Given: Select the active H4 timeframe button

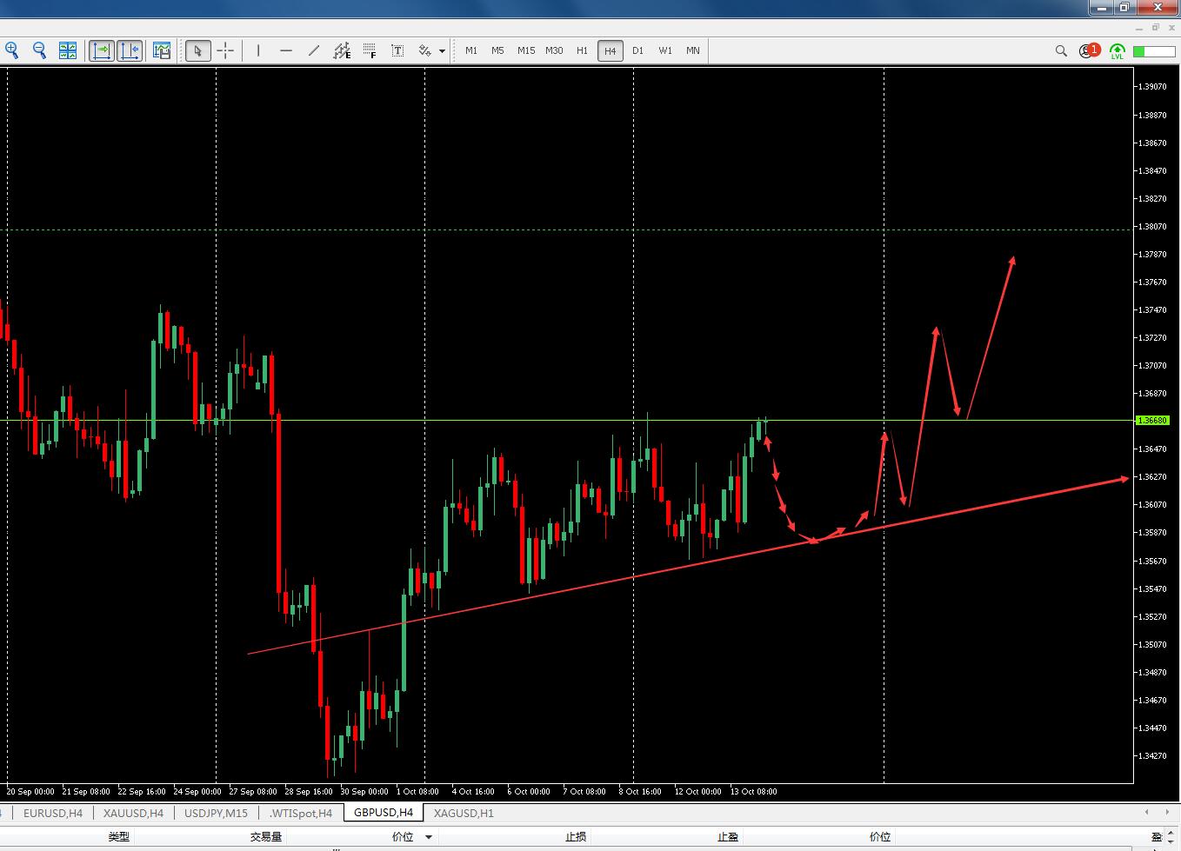Looking at the screenshot, I should [x=610, y=50].
